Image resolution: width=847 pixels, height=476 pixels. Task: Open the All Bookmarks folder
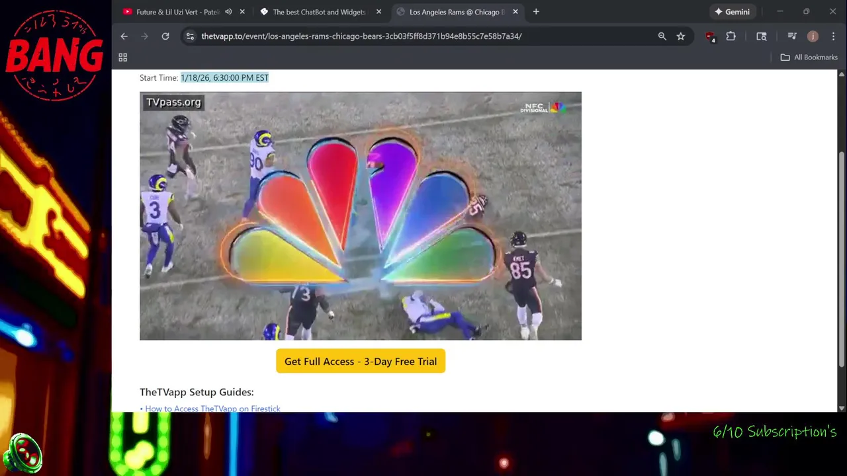[x=809, y=58]
